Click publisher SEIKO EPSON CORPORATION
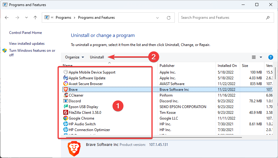This screenshot has width=278, height=158. point(183,107)
